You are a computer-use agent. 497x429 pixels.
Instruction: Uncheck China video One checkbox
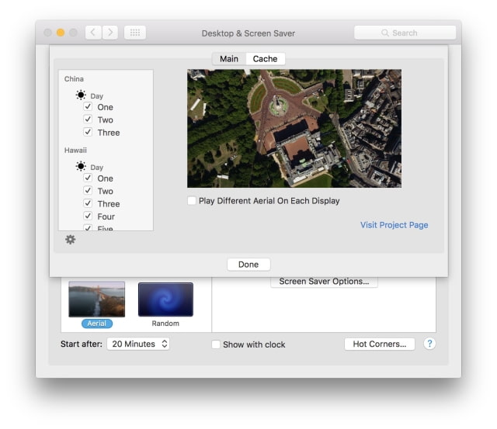[x=88, y=107]
